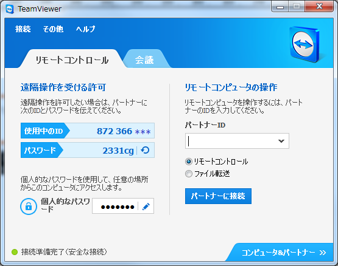Expand the パートナーID dropdown arrow
The image size is (338, 266).
click(281, 141)
